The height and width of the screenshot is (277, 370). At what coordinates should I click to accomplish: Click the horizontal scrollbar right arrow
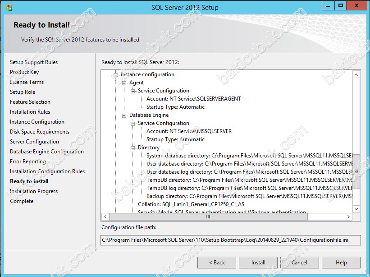click(348, 217)
